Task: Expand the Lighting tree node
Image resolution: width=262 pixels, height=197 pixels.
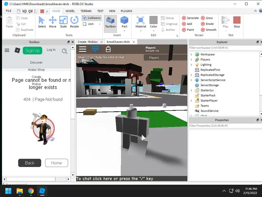Action: (x=191, y=65)
